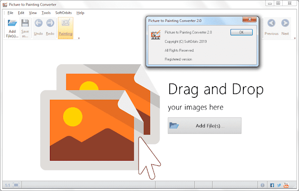Click the 'your images here' text
This screenshot has width=299, height=191.
(x=195, y=107)
